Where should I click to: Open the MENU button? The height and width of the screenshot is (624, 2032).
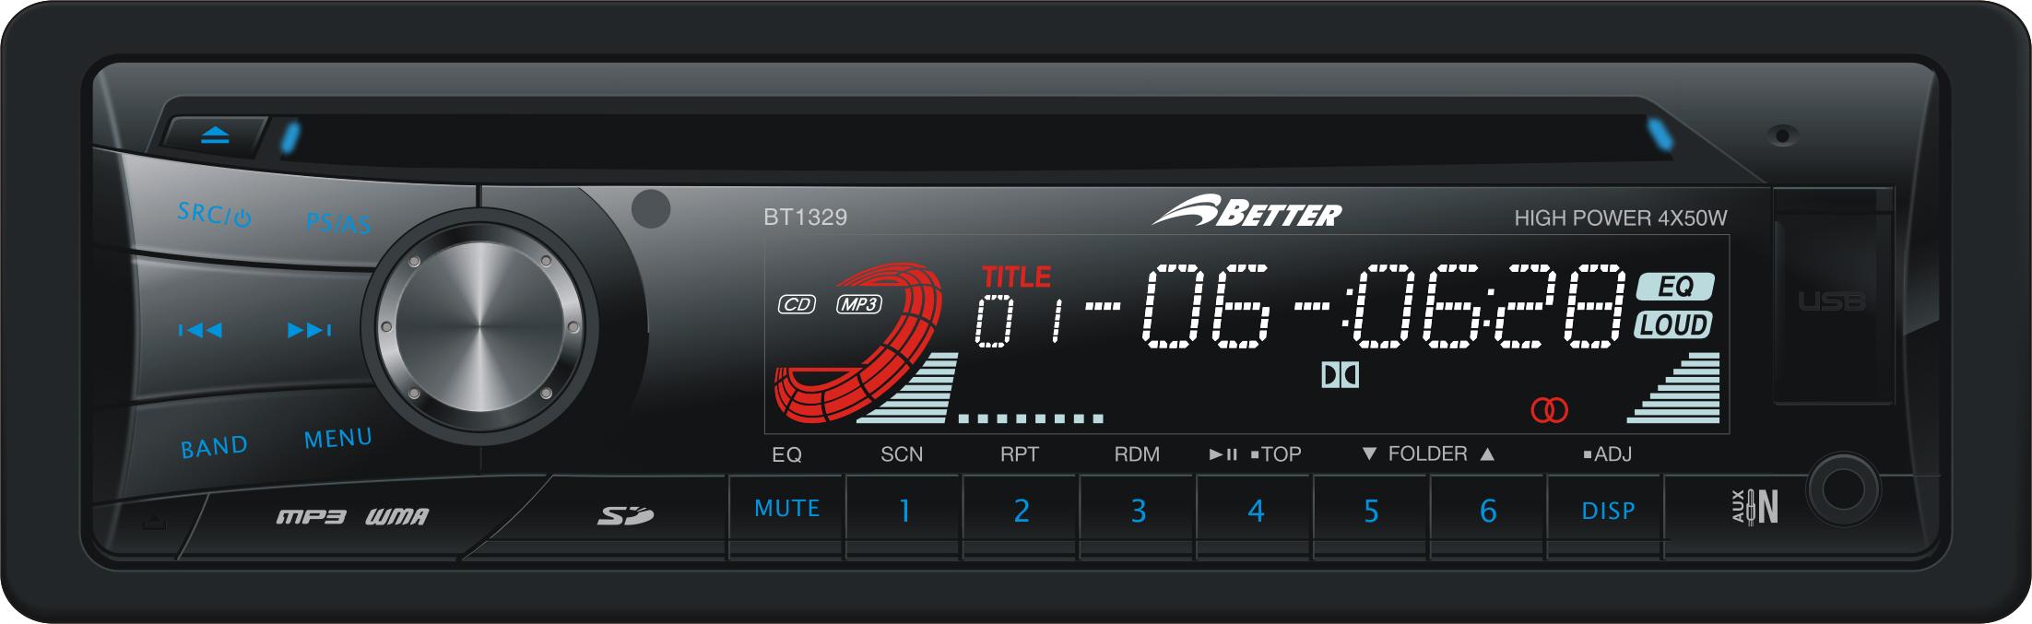tap(338, 439)
